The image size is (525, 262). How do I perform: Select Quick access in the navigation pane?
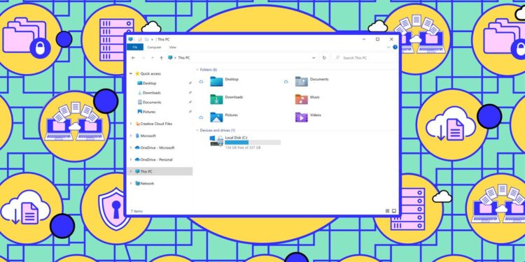(x=148, y=73)
